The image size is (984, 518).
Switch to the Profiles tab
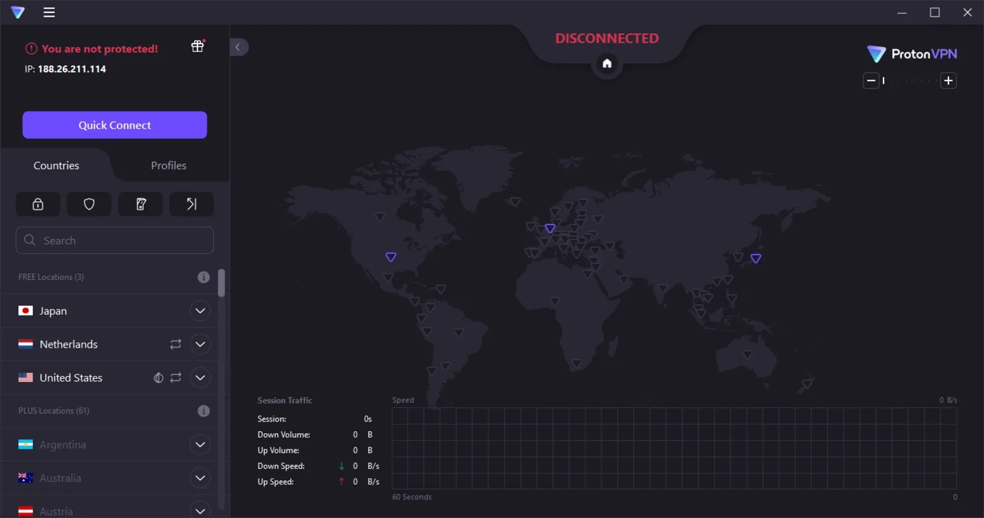(x=168, y=165)
